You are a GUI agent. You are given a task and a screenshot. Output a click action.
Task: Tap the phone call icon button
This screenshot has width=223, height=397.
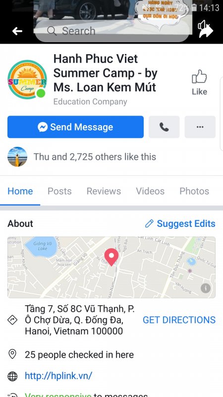[164, 127]
